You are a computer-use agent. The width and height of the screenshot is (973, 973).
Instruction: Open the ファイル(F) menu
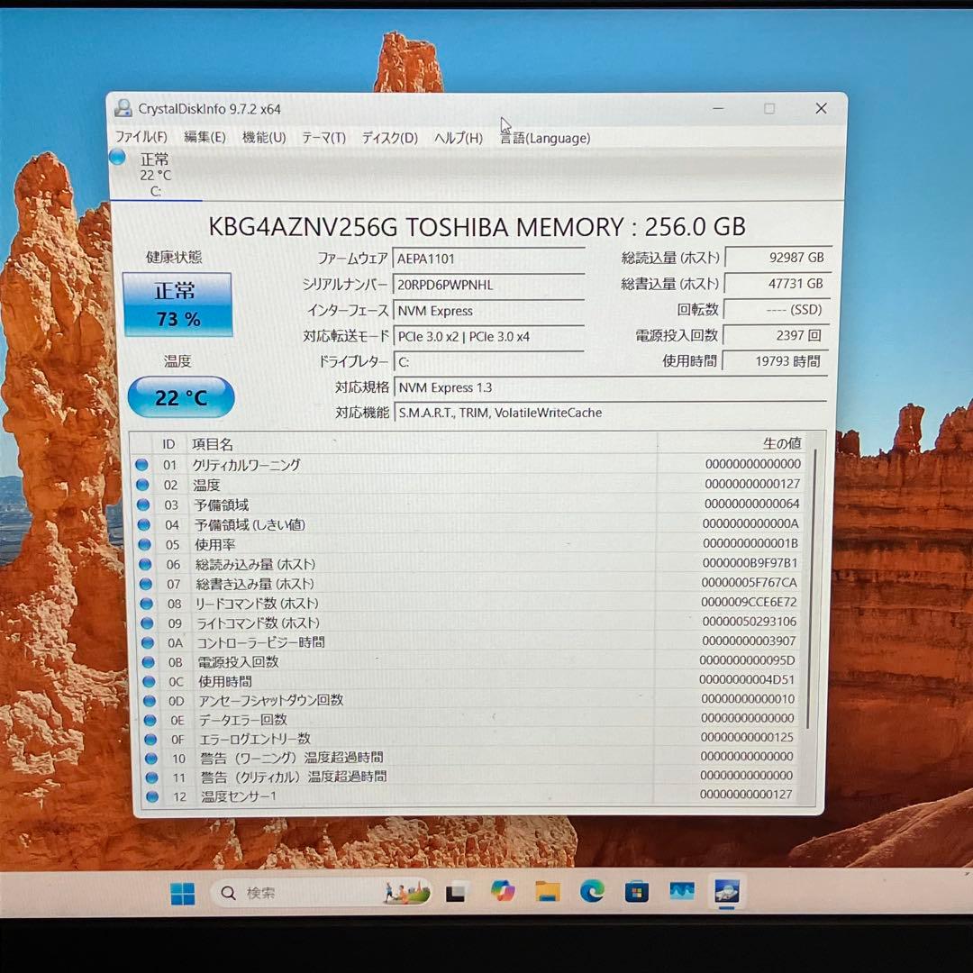point(141,138)
